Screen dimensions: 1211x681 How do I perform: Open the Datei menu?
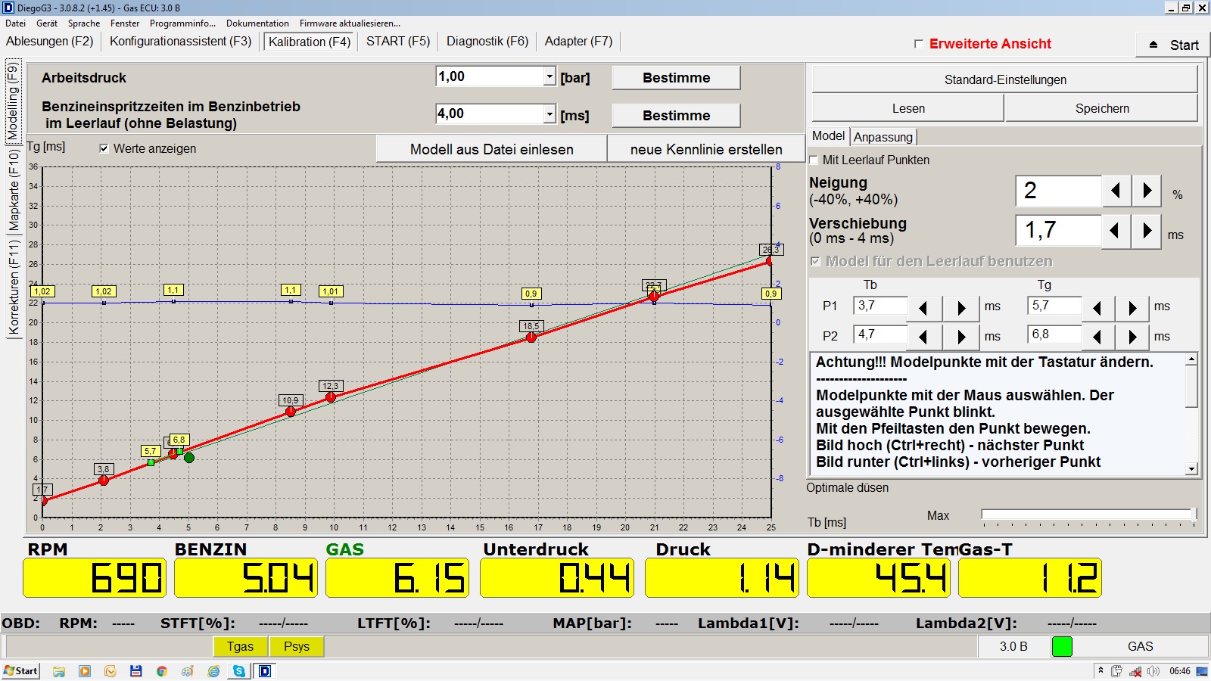[15, 23]
